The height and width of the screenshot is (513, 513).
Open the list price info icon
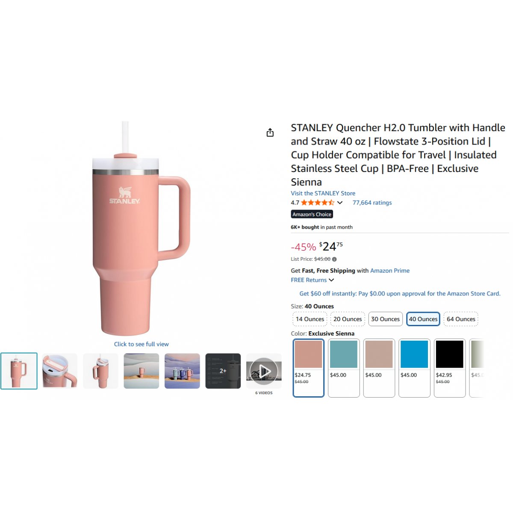coord(334,259)
